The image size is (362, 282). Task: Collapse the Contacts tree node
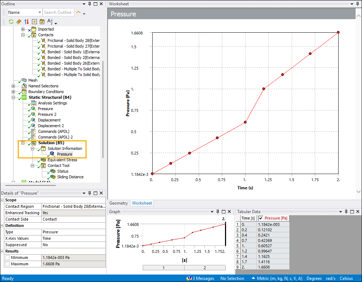pos(23,35)
